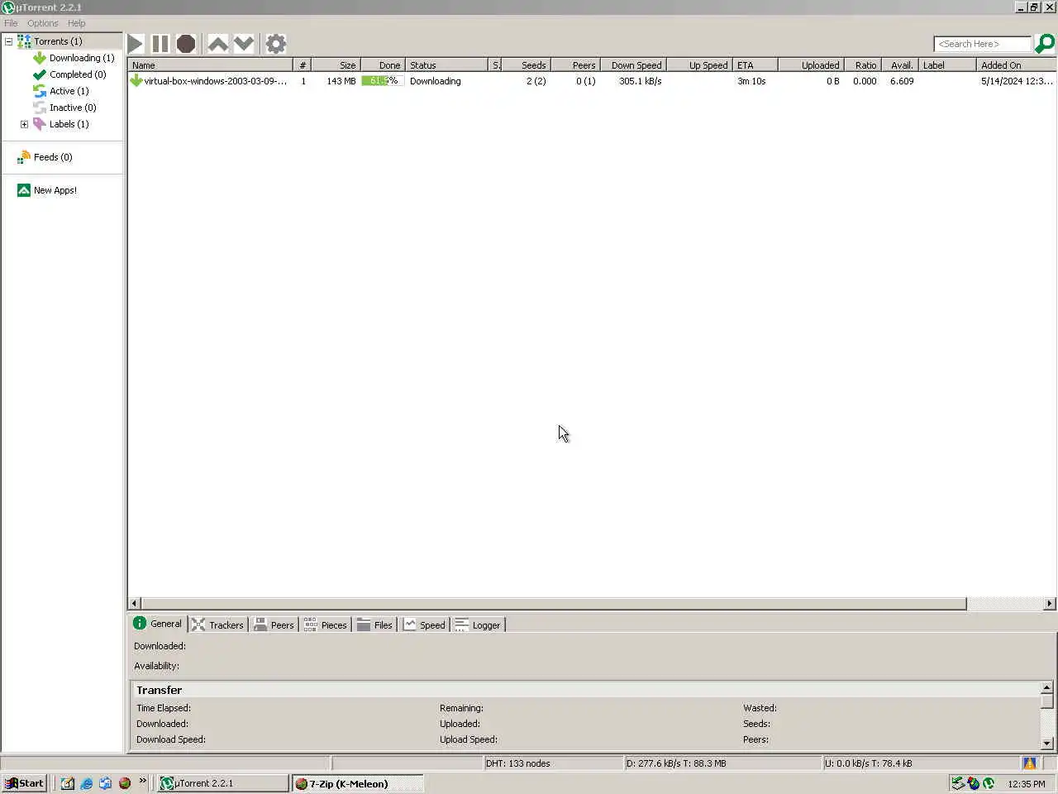Click the horizontal scrollbar left arrow

coord(135,604)
